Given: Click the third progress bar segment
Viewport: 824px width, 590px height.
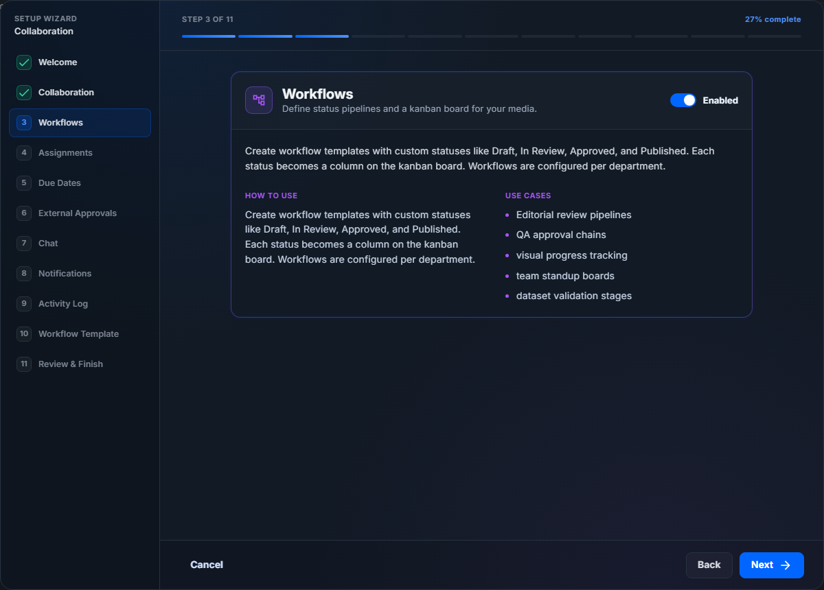Looking at the screenshot, I should [322, 36].
